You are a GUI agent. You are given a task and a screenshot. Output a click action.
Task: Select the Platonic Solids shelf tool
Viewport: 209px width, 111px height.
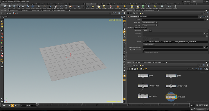(39, 7)
